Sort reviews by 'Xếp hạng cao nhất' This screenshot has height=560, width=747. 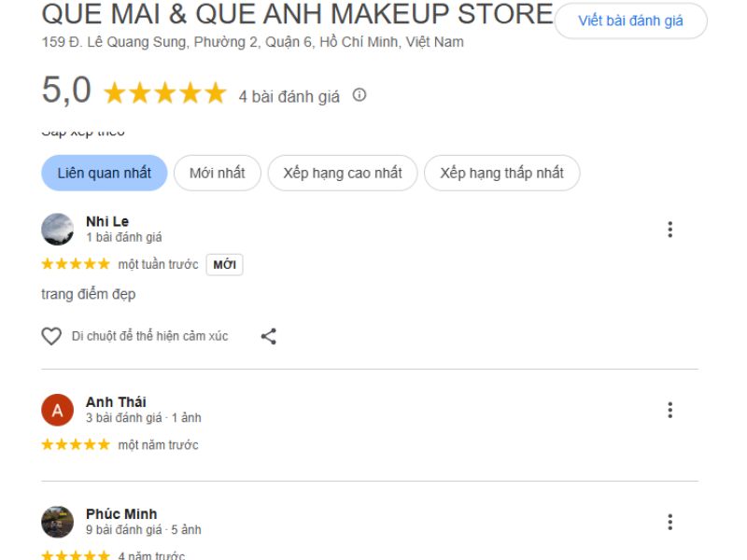click(x=343, y=173)
